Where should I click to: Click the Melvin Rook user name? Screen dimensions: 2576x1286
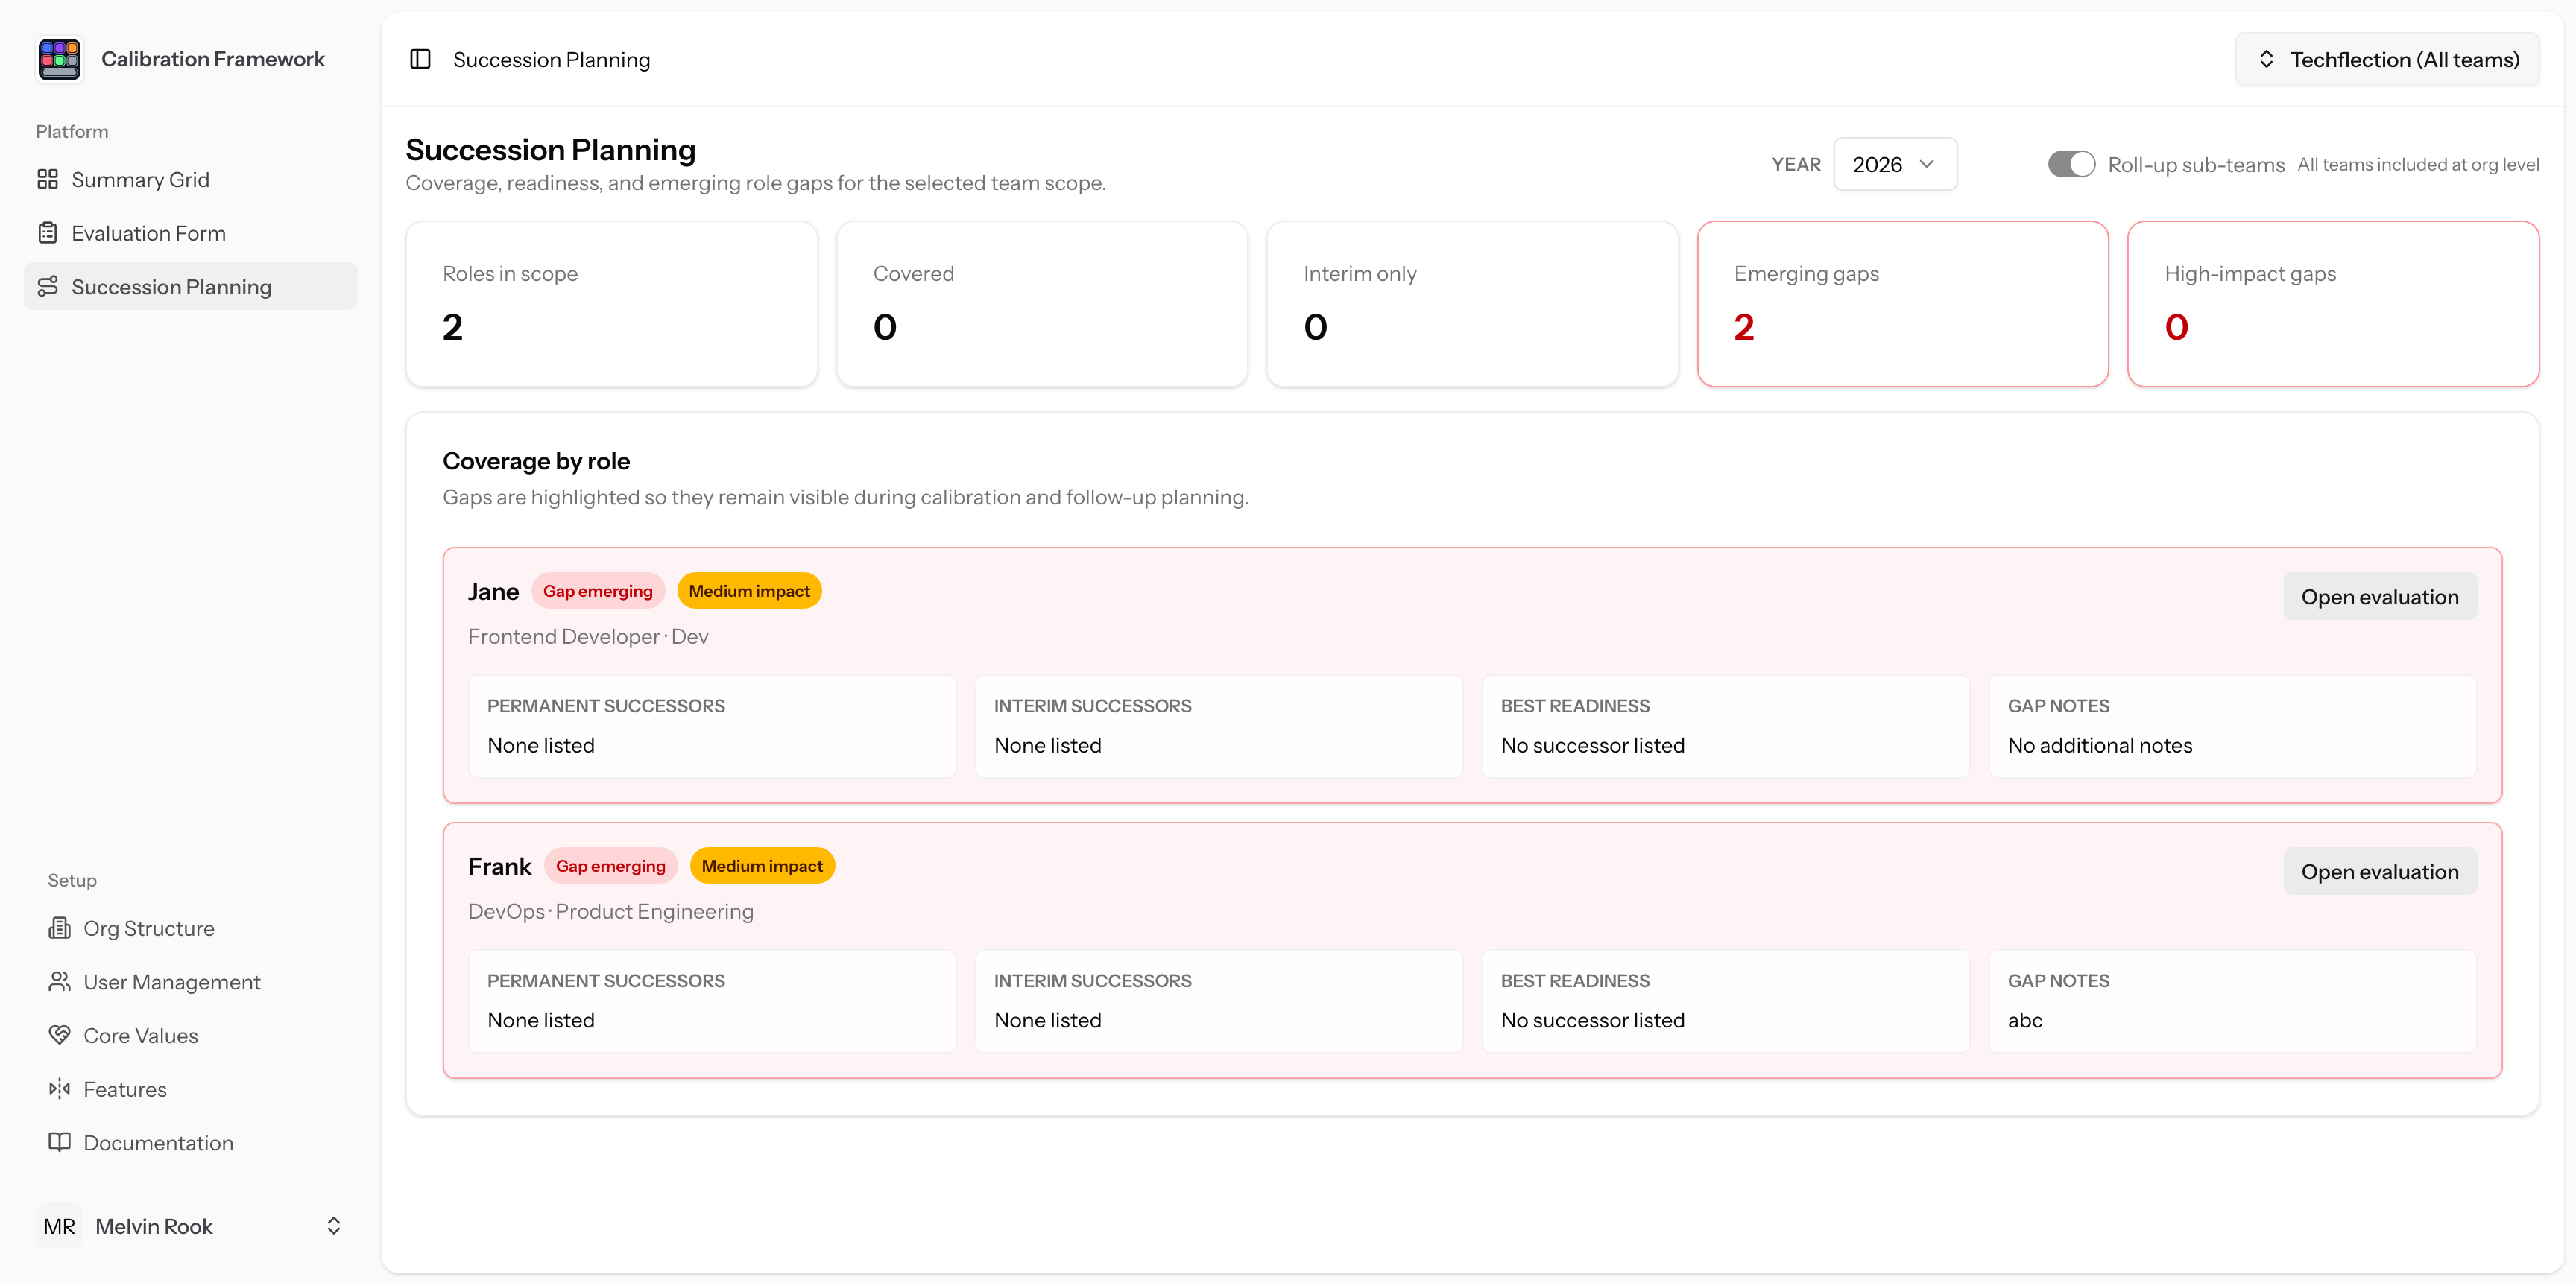(154, 1226)
